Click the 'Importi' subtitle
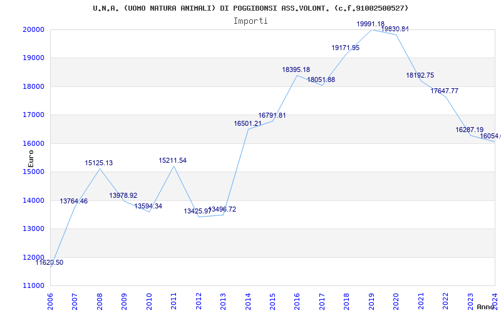 [x=250, y=21]
